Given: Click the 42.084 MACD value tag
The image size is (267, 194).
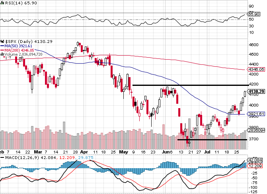Looking at the screenshot, I should tap(255, 160).
